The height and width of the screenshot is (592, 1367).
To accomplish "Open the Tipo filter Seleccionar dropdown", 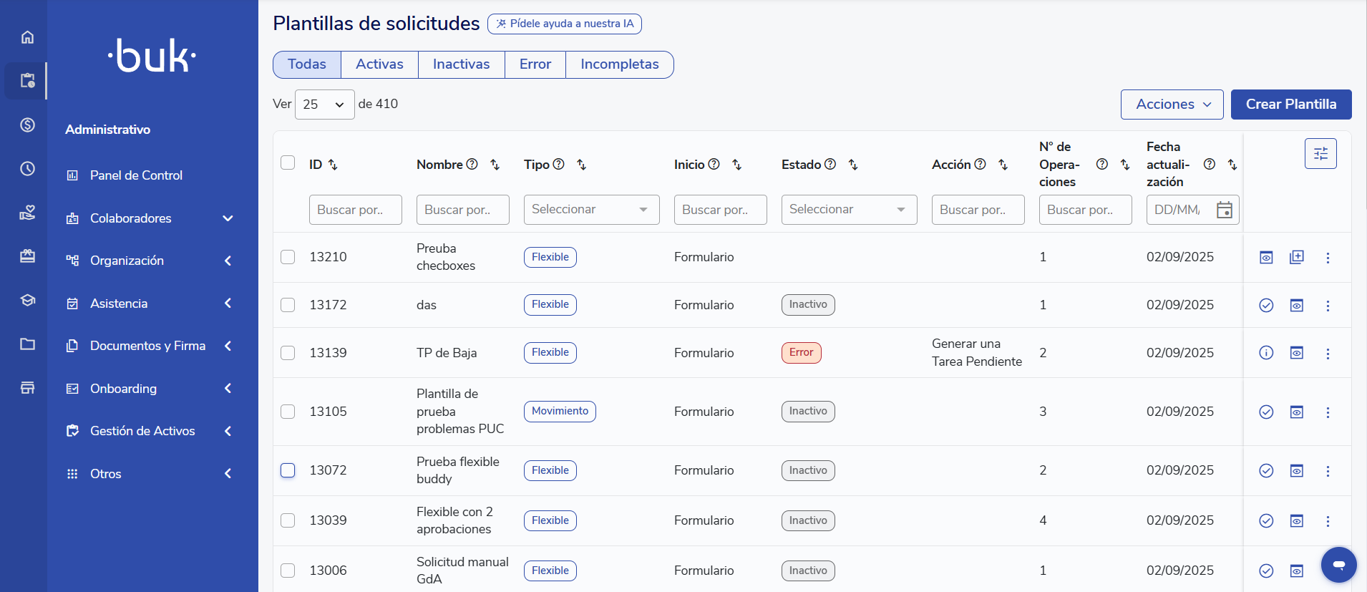I will [x=591, y=210].
